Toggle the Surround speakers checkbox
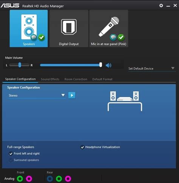 coord(11,160)
